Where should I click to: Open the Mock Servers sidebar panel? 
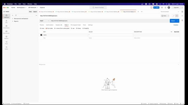tap(6, 32)
